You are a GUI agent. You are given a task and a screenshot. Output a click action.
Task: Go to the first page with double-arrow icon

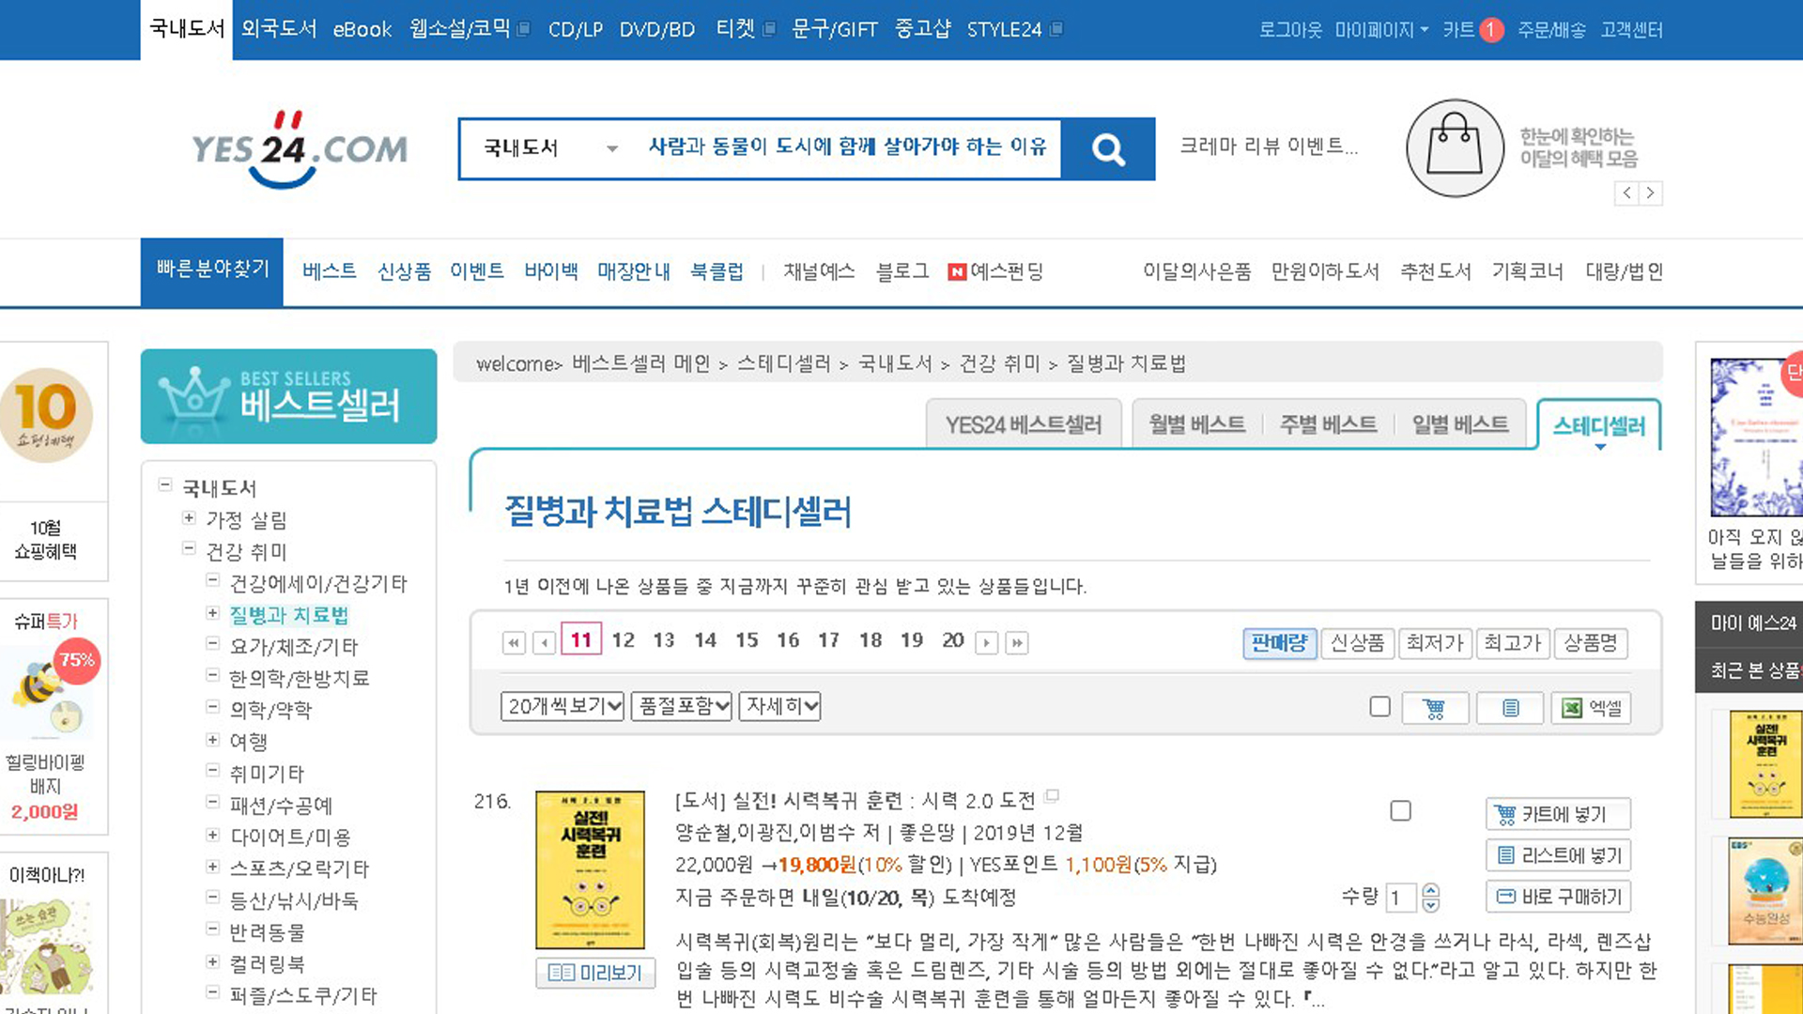pyautogui.click(x=514, y=643)
